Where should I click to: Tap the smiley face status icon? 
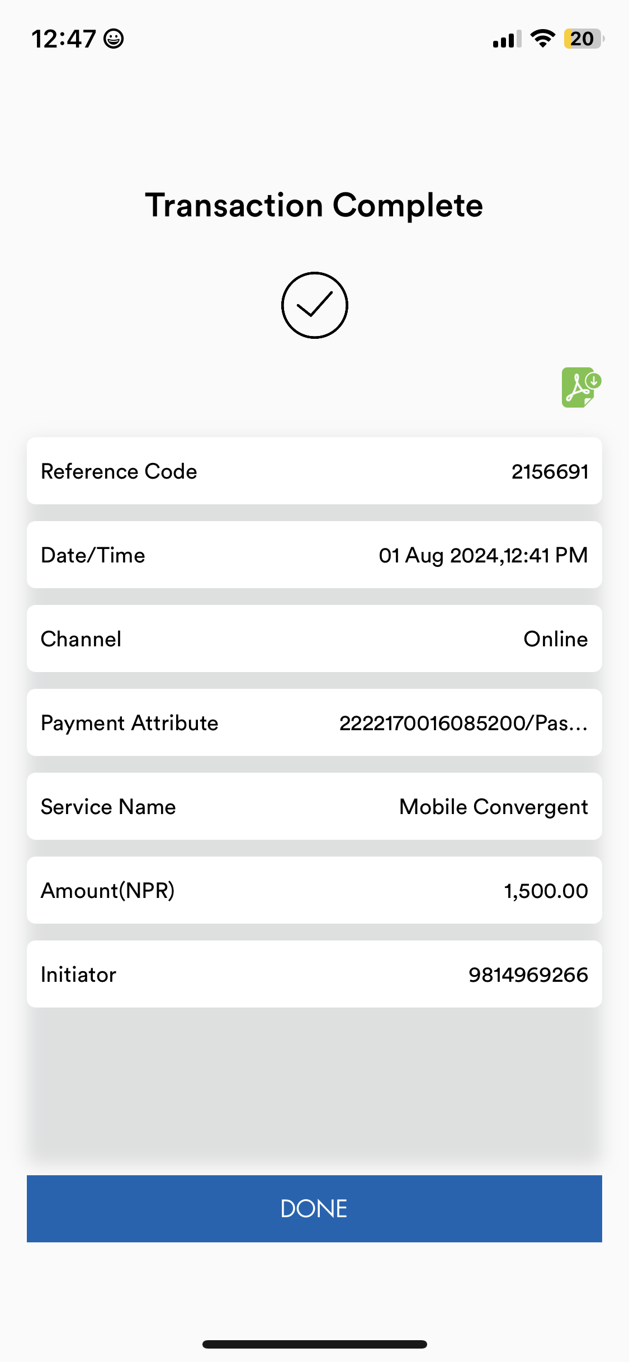coord(114,39)
